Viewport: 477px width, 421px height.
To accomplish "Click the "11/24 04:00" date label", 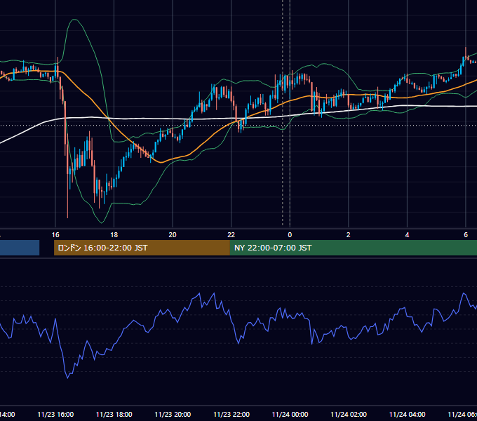I will pos(408,415).
